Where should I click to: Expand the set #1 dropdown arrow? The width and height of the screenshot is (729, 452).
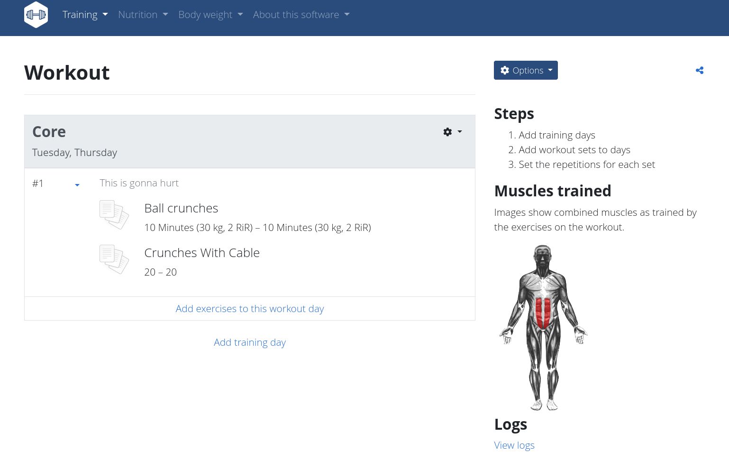click(x=77, y=185)
